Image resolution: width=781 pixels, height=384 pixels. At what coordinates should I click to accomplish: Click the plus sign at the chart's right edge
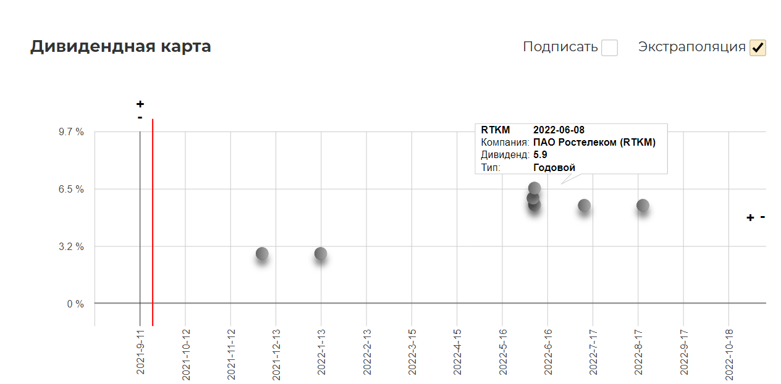click(x=750, y=217)
